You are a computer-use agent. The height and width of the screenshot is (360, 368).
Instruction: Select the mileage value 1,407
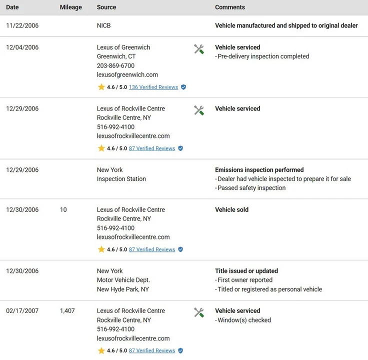(x=67, y=311)
